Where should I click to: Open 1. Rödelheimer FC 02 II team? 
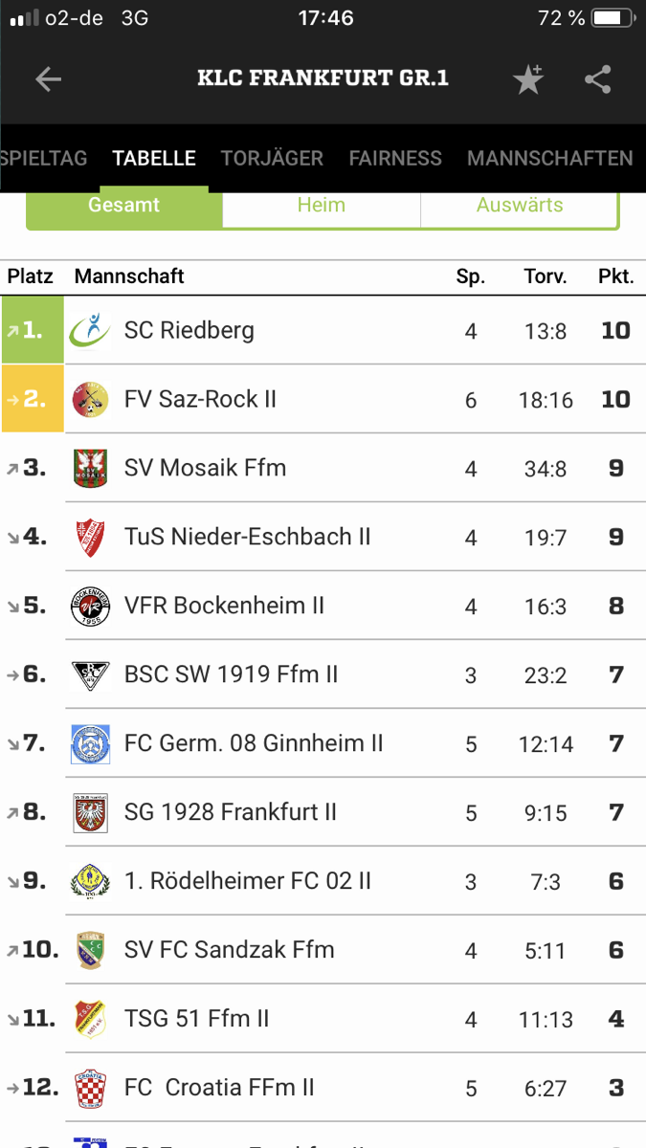pyautogui.click(x=248, y=881)
